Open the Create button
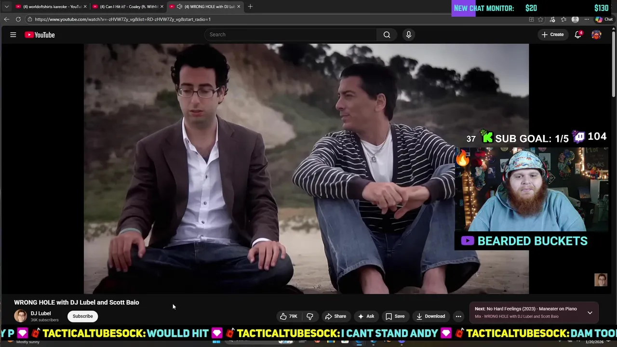This screenshot has height=347, width=617. coord(552,35)
